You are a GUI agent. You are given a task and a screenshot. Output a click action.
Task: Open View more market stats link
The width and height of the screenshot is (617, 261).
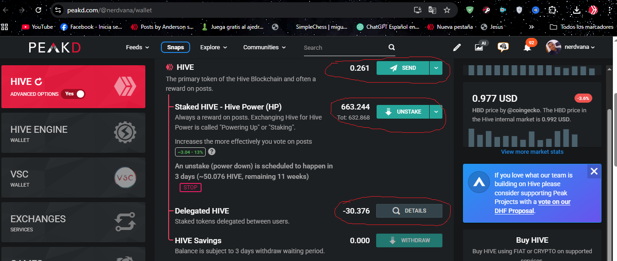pos(532,152)
